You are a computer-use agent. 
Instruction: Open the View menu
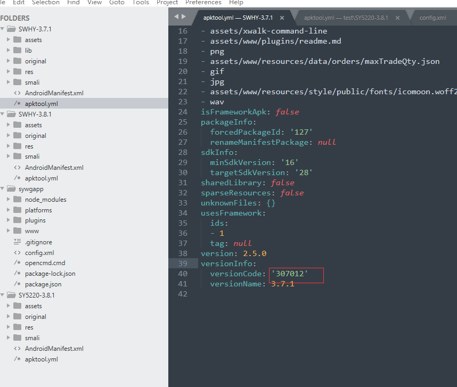click(x=94, y=2)
